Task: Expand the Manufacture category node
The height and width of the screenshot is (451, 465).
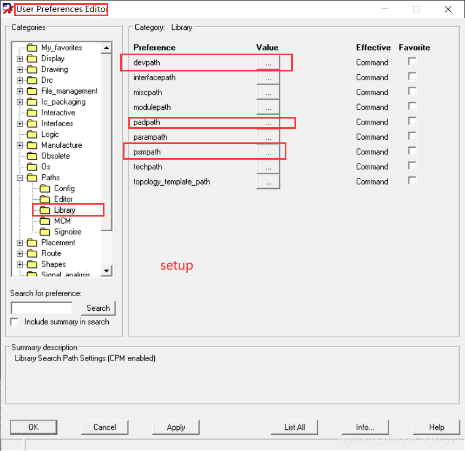Action: (x=20, y=145)
